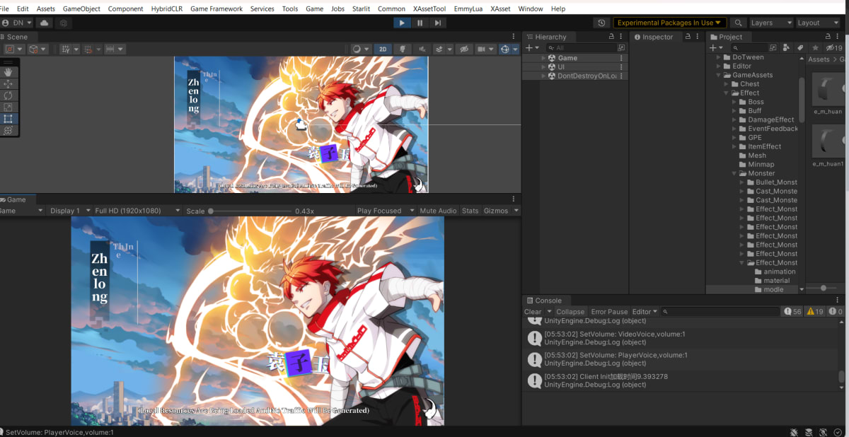Select the Scale tool
This screenshot has width=849, height=437.
tap(8, 107)
